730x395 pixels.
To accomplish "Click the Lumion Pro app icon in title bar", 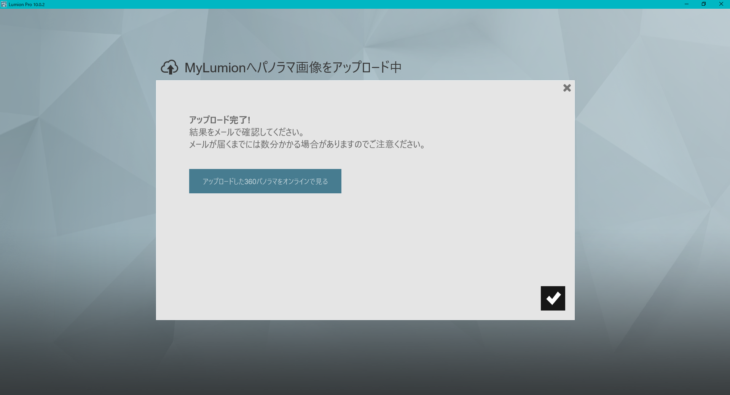I will (x=4, y=4).
